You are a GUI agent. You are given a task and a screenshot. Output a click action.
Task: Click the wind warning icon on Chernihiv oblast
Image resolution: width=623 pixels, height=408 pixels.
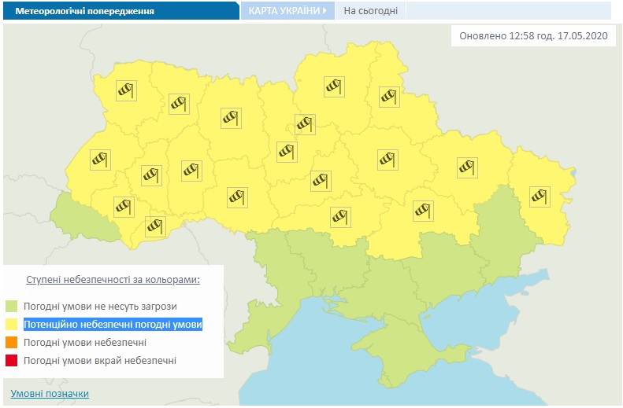click(x=334, y=86)
